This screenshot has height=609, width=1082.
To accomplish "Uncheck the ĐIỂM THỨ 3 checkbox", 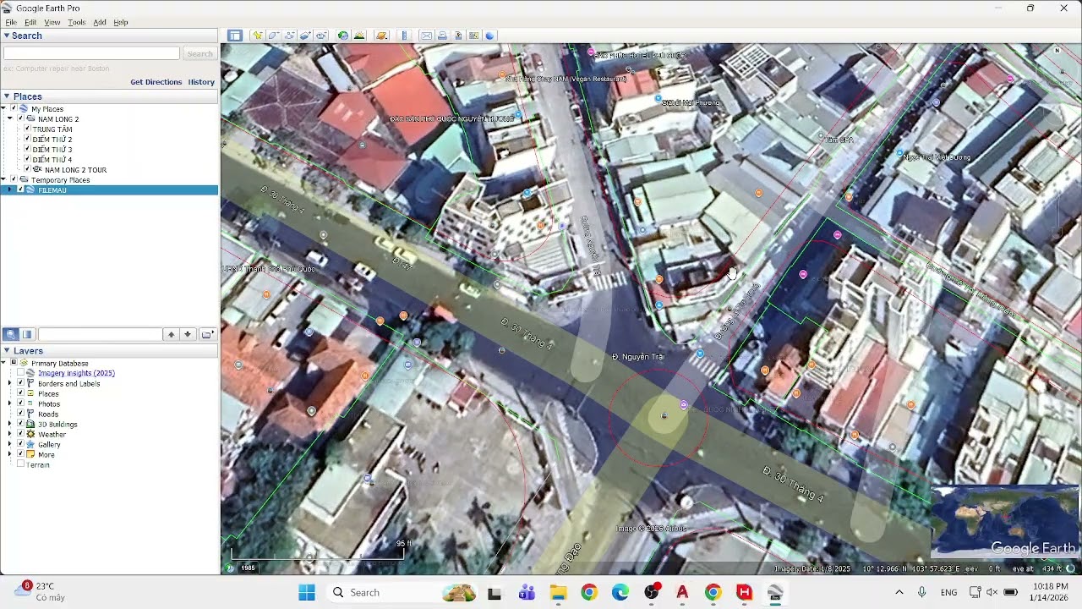I will pos(27,150).
